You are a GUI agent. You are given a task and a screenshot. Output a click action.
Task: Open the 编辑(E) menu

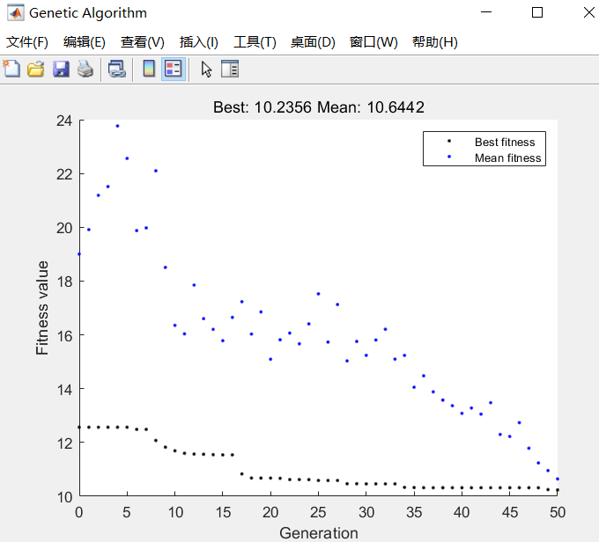pos(85,41)
